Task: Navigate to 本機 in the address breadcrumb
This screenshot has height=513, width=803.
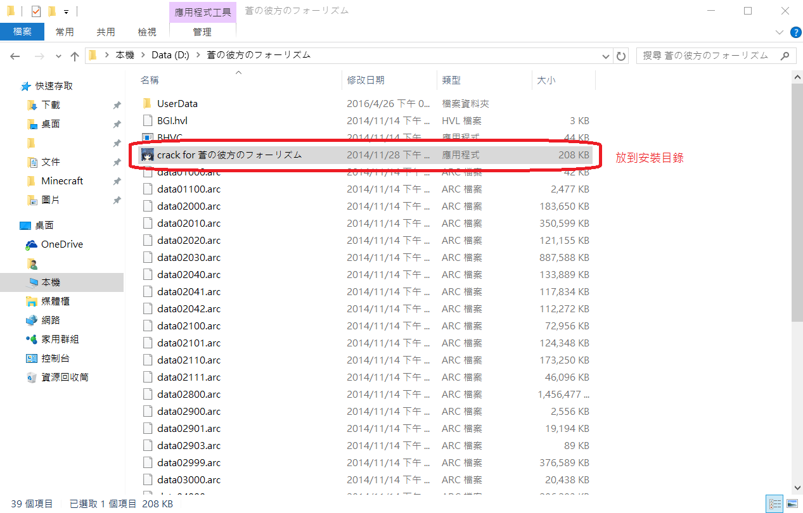Action: point(125,55)
